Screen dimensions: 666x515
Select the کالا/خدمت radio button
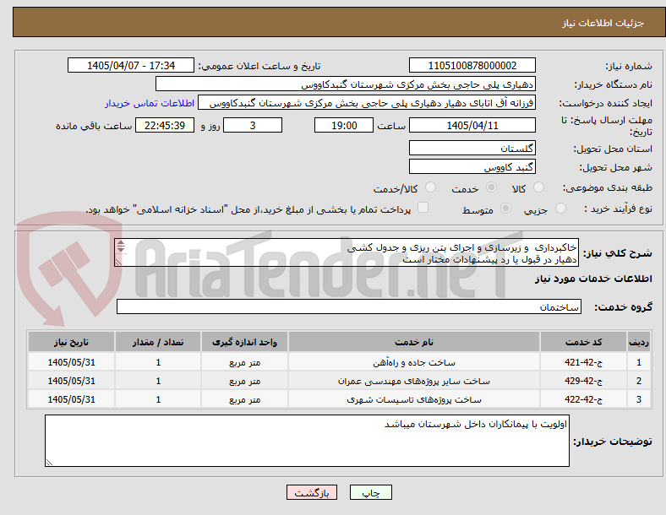(x=430, y=187)
